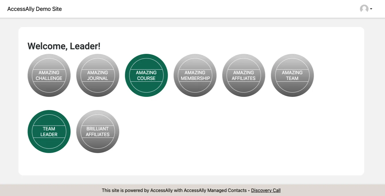Open the Amazing Journal badge

point(98,75)
